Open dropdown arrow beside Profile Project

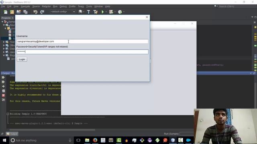(124, 12)
